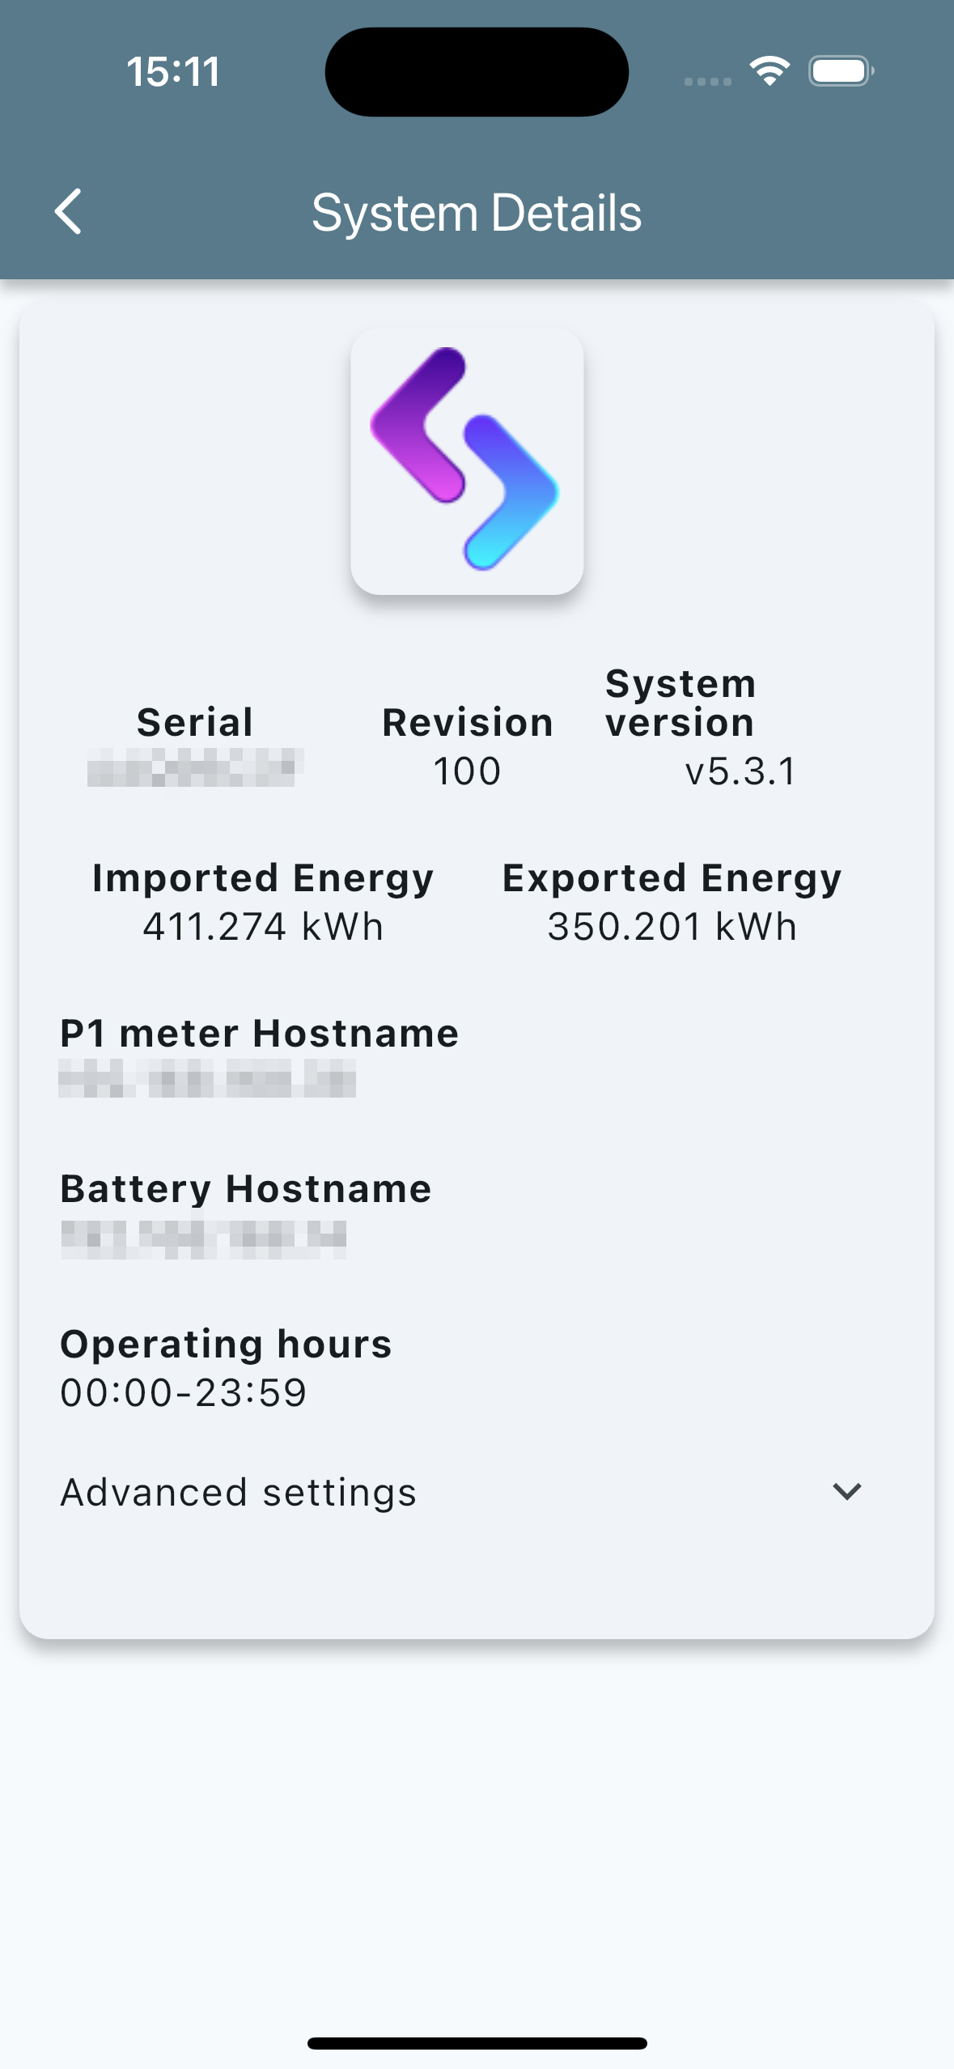The width and height of the screenshot is (954, 2069).
Task: Tap the blurred Serial number value
Action: tap(195, 767)
